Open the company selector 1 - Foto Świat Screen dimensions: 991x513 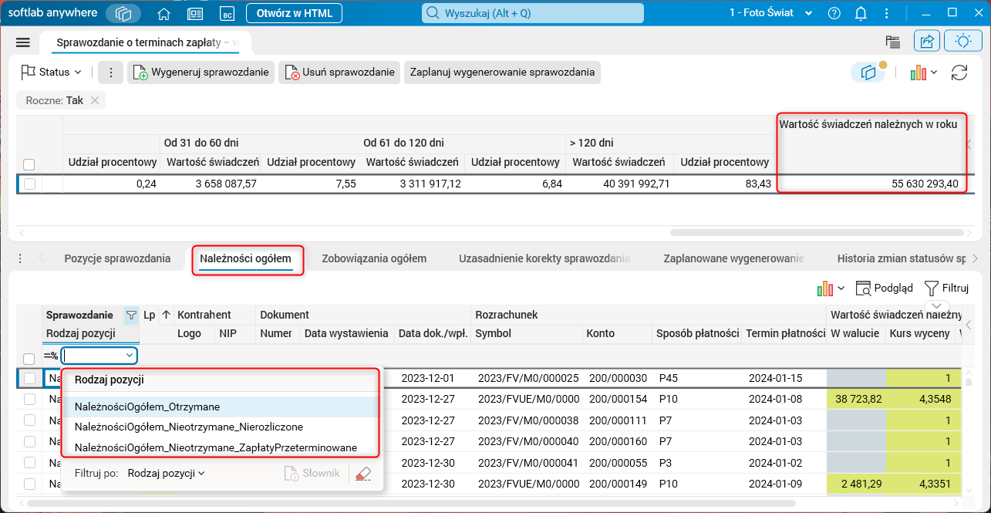click(x=770, y=13)
